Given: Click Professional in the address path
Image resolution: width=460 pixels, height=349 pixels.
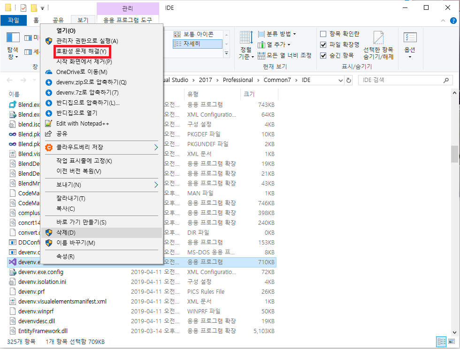Looking at the screenshot, I should [238, 80].
